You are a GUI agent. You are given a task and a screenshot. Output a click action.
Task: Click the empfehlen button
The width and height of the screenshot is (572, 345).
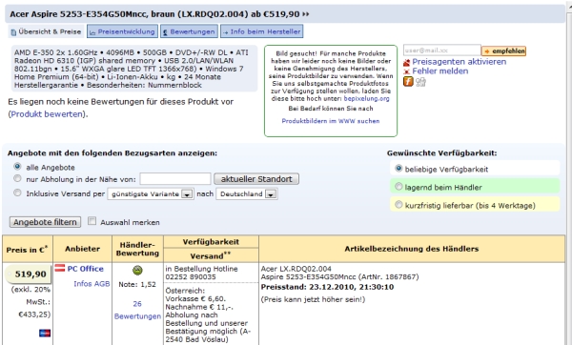(503, 51)
